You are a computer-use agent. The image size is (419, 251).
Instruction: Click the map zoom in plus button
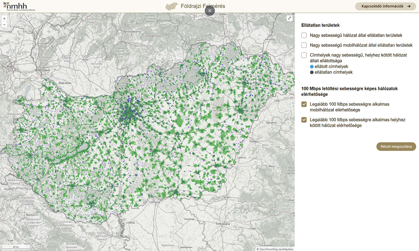[4, 18]
